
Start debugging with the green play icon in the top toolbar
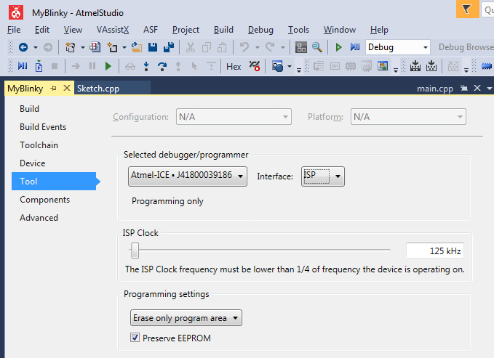[338, 47]
